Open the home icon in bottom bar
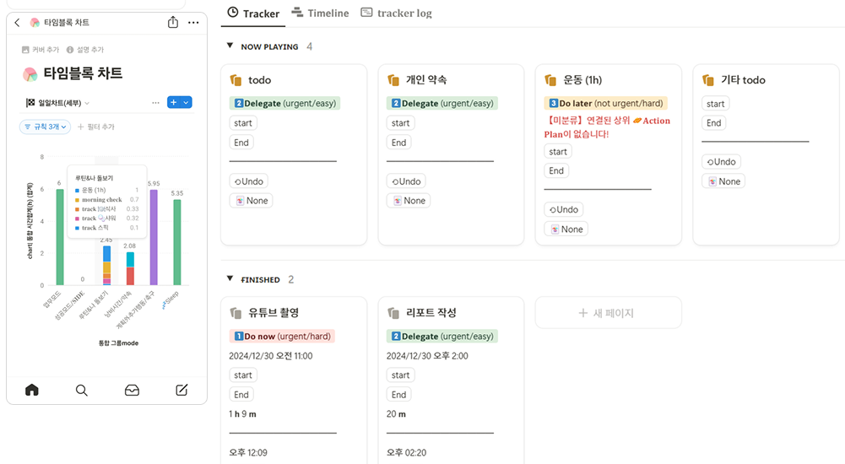This screenshot has width=845, height=464. point(32,390)
